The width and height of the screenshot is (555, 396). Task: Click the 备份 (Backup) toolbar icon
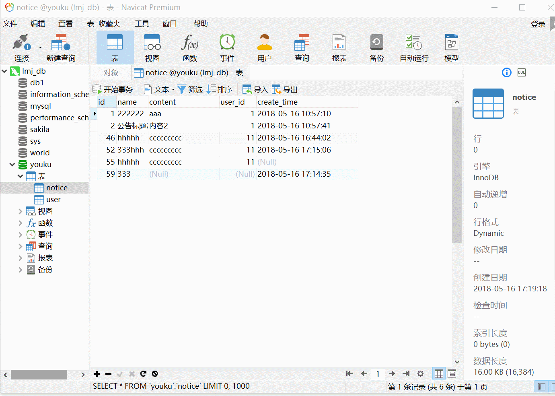(x=376, y=46)
